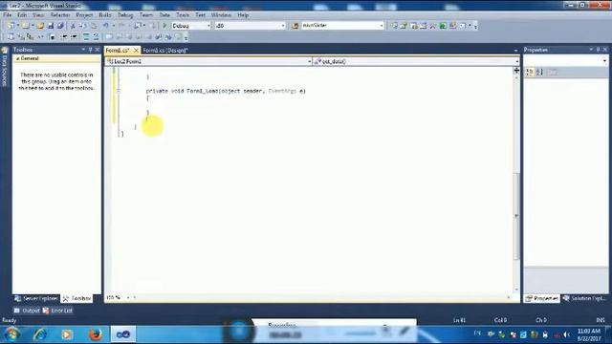Click the Add New Item toolbar icon
The width and height of the screenshot is (612, 344).
coord(26,26)
